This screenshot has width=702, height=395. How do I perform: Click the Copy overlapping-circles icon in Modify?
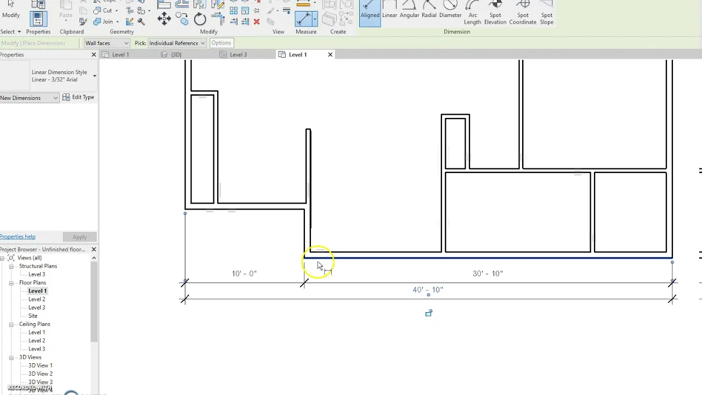pyautogui.click(x=182, y=18)
